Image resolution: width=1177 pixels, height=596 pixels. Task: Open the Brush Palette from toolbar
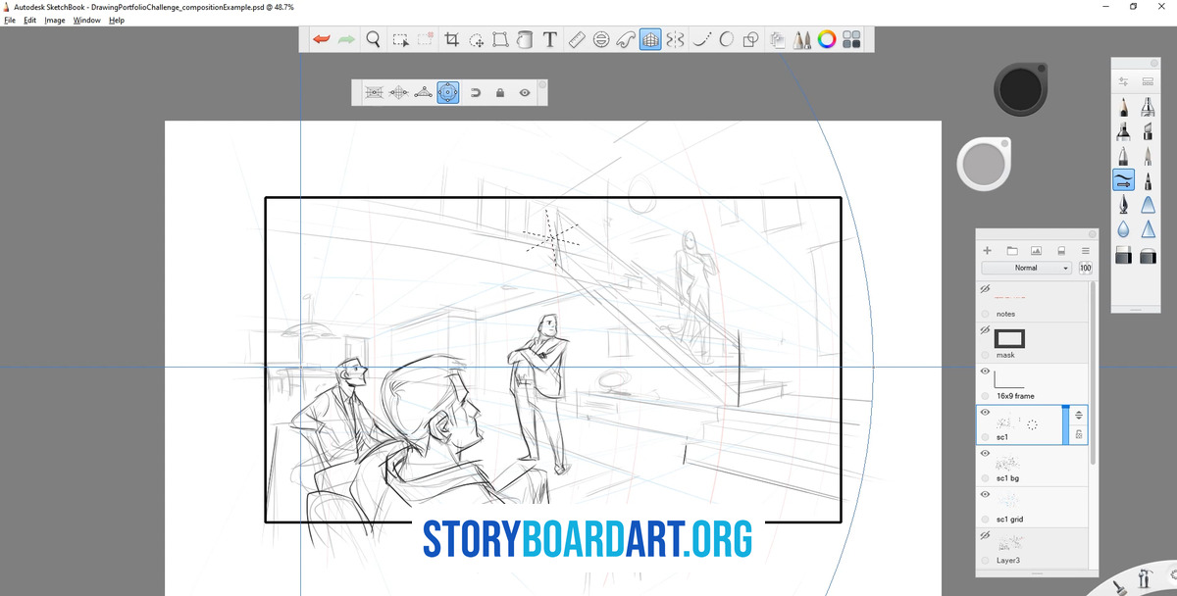point(802,39)
